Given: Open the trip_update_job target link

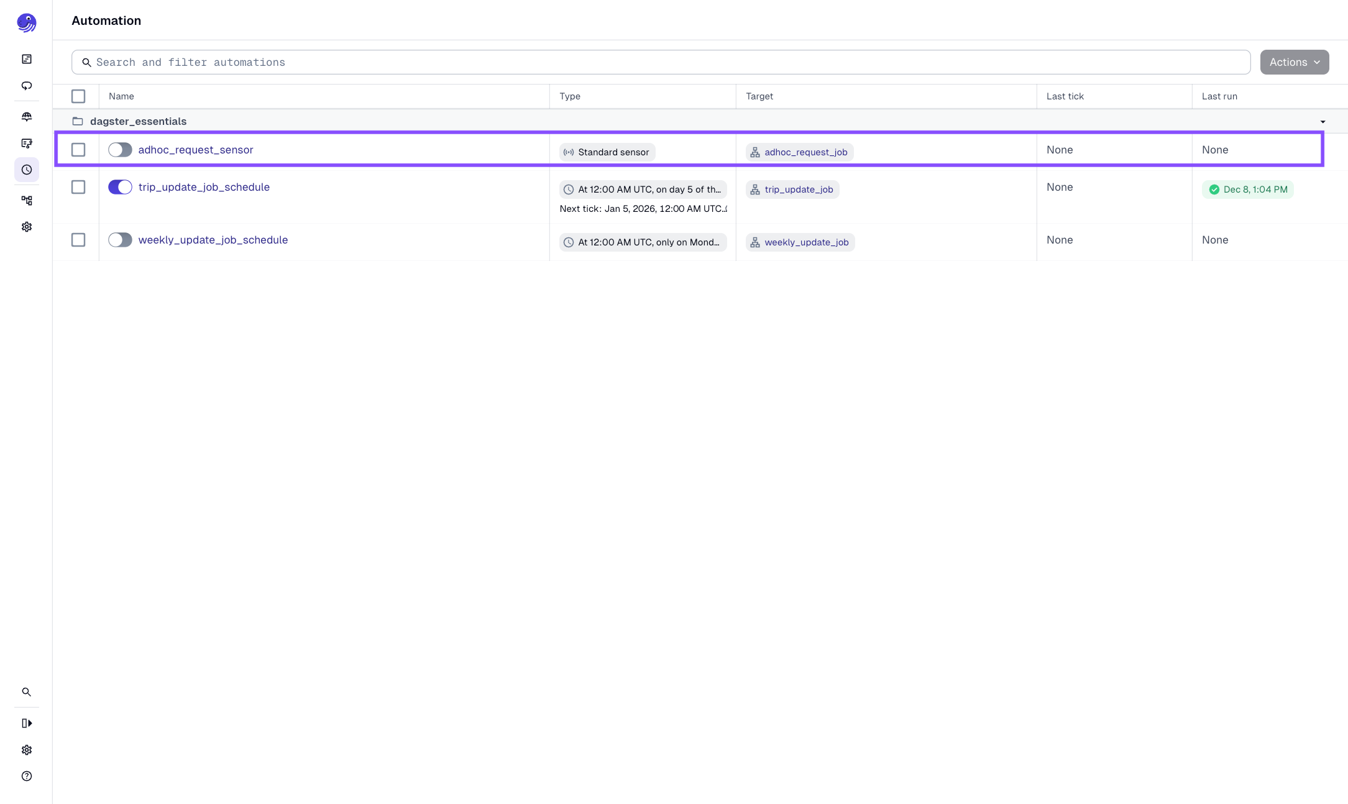Looking at the screenshot, I should pyautogui.click(x=799, y=189).
